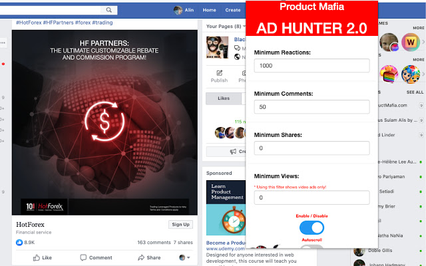Click the Comment button on the post
This screenshot has height=266, width=426.
click(96, 257)
